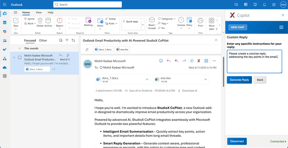Click the Meeting ribbon button
The height and width of the screenshot is (148, 288).
[88, 22]
